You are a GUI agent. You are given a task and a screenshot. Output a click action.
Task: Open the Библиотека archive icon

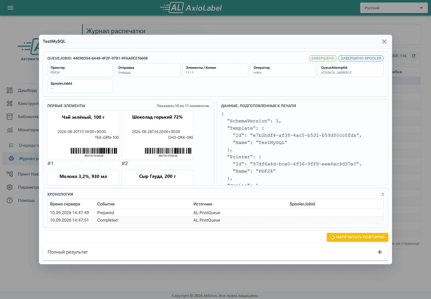click(x=10, y=117)
